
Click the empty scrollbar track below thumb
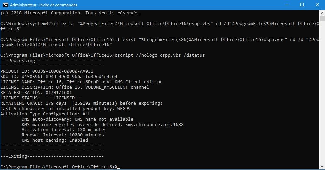pos(322,93)
